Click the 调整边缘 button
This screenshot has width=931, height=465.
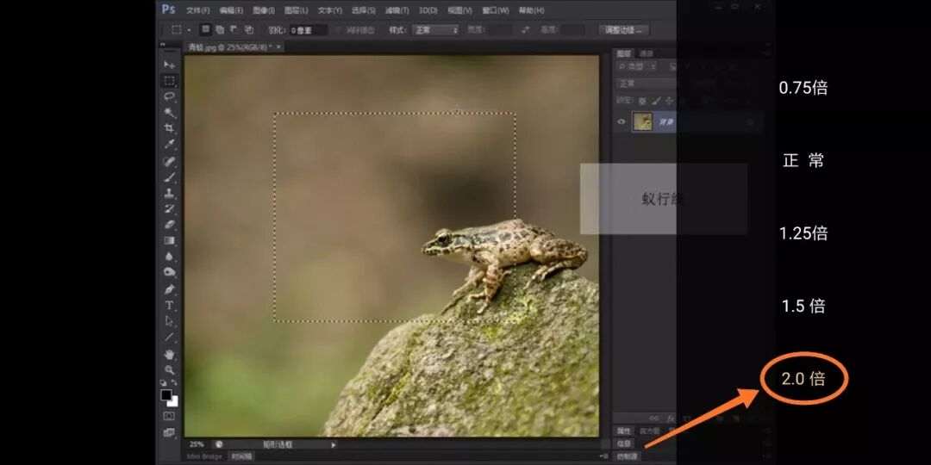click(x=624, y=30)
